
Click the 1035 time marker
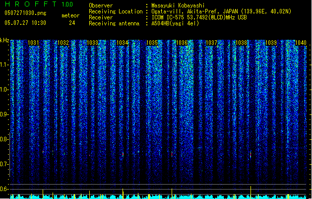pos(152,43)
